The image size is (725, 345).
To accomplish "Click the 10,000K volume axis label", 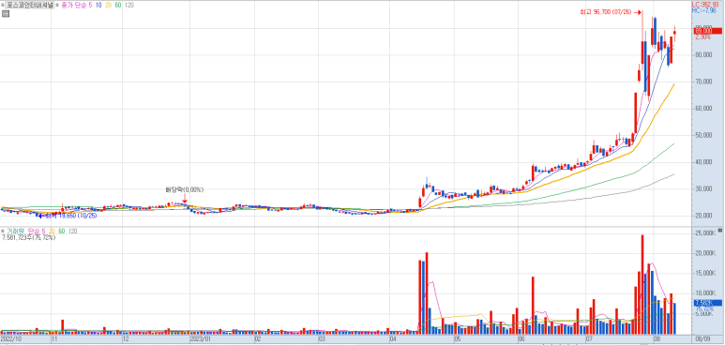I will point(704,293).
